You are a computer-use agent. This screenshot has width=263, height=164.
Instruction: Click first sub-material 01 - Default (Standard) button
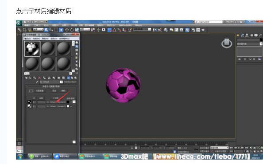tap(56, 102)
